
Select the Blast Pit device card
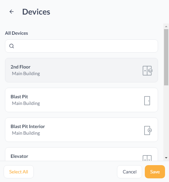click(x=82, y=100)
